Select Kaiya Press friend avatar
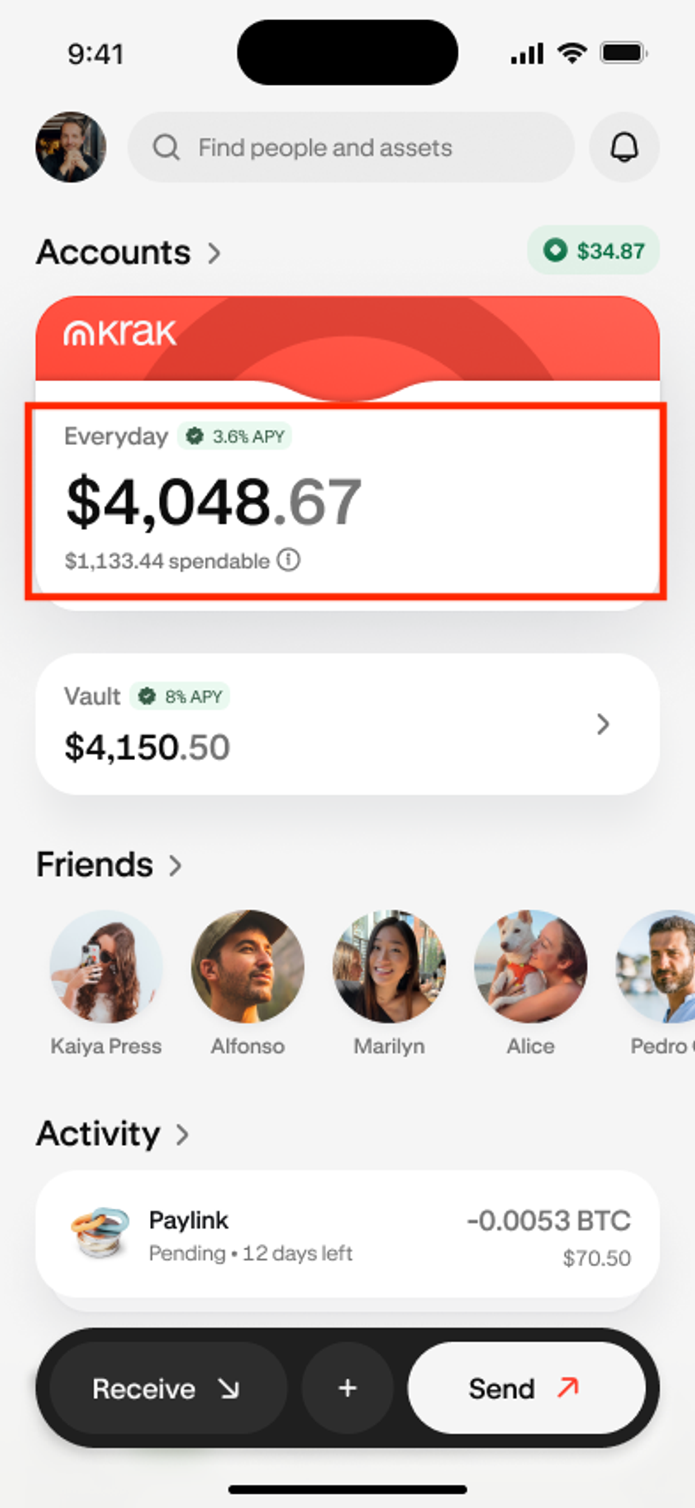 click(x=106, y=966)
